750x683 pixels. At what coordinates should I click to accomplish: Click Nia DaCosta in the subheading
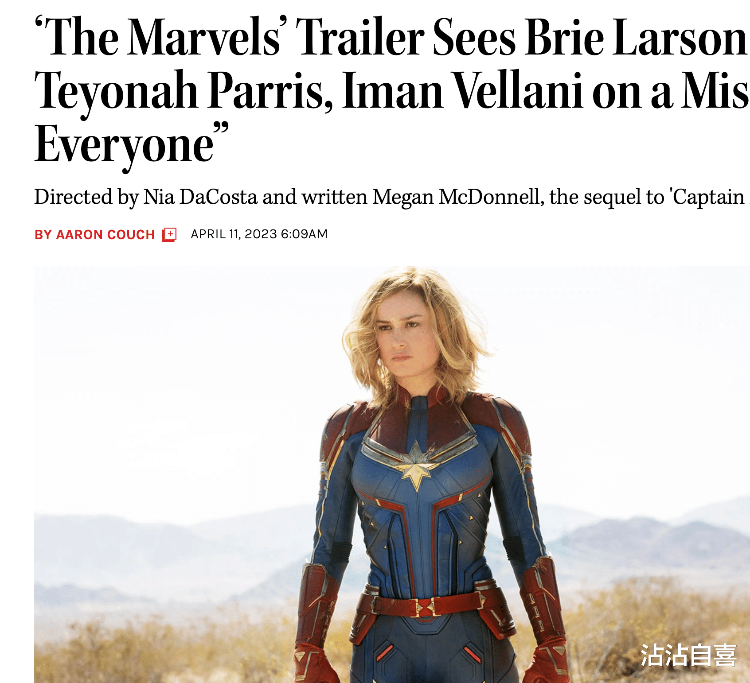tap(200, 197)
